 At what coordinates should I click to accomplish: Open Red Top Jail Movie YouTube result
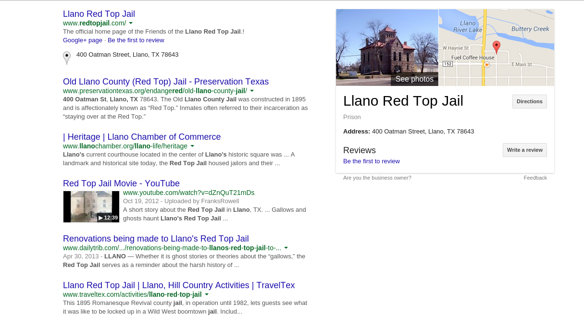click(x=121, y=183)
